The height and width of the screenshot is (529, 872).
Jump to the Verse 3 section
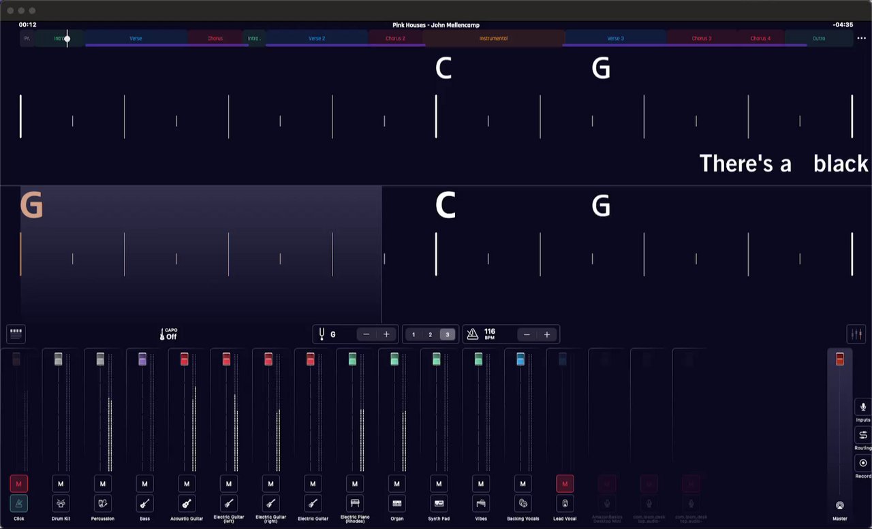coord(615,38)
